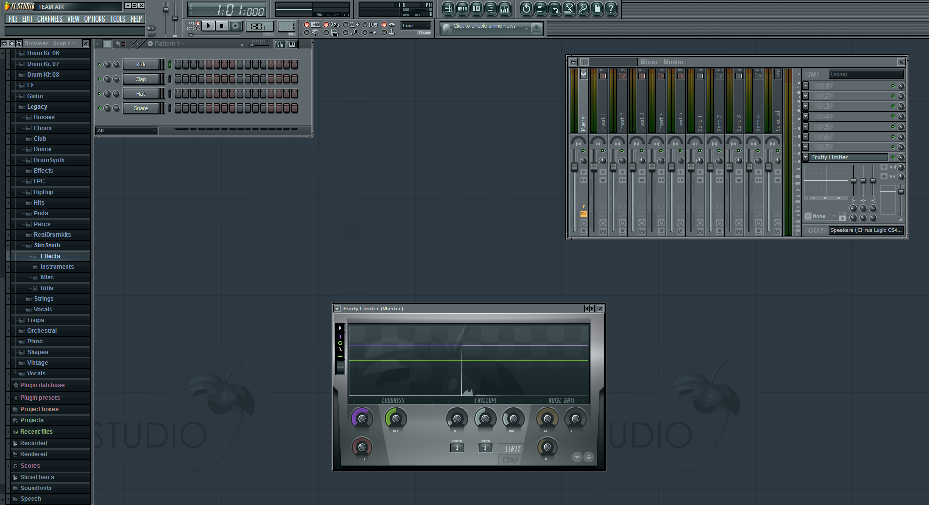Click the Hat channel button
Screen dimensions: 929x505
point(141,94)
